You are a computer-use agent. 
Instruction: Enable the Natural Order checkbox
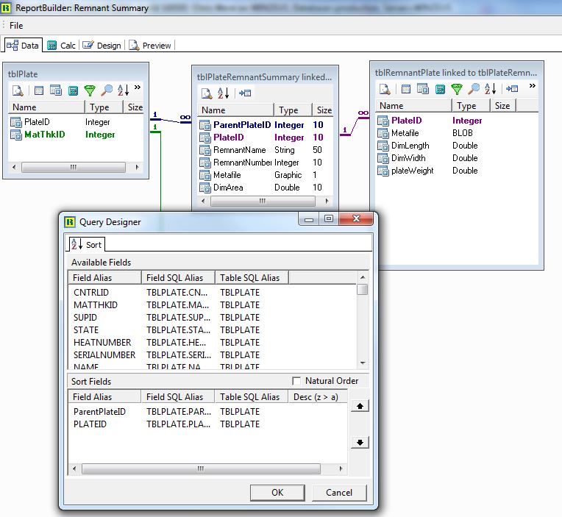tap(296, 381)
